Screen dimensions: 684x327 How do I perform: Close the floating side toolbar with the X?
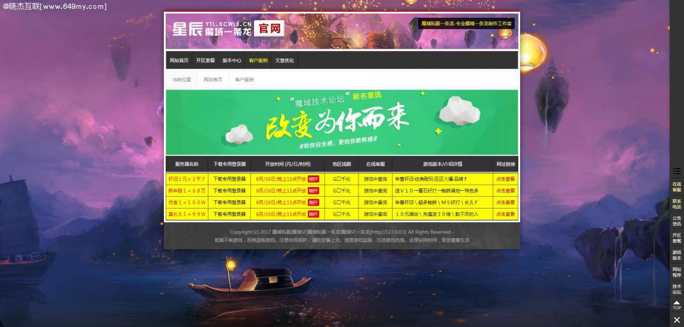[x=676, y=320]
